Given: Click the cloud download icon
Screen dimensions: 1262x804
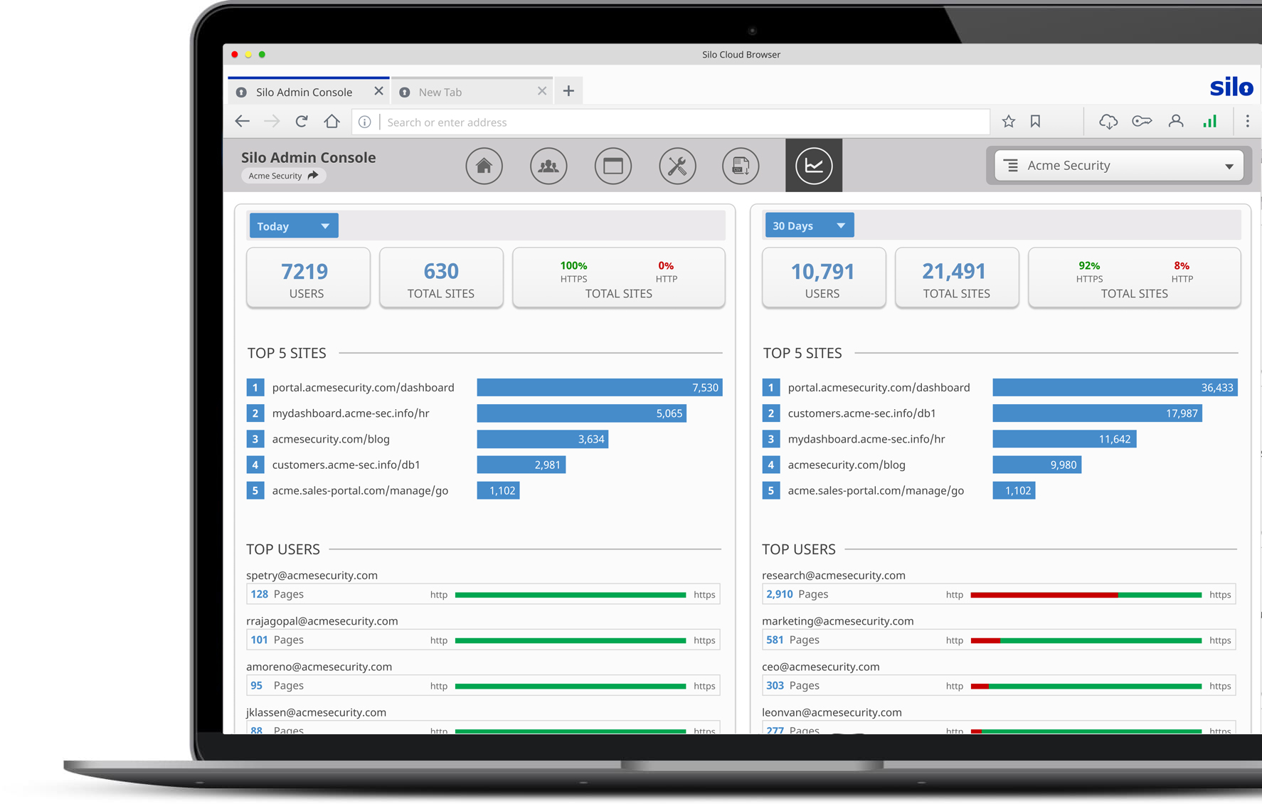Looking at the screenshot, I should coord(1108,122).
